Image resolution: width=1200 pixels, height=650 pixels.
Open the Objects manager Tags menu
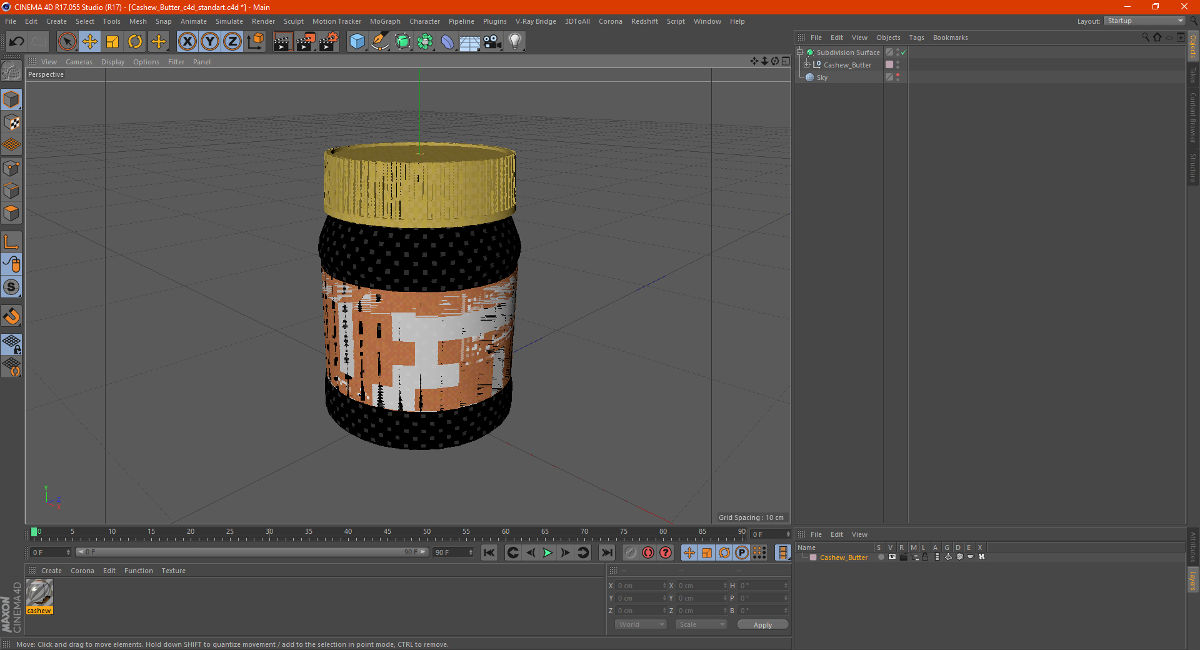tap(916, 37)
